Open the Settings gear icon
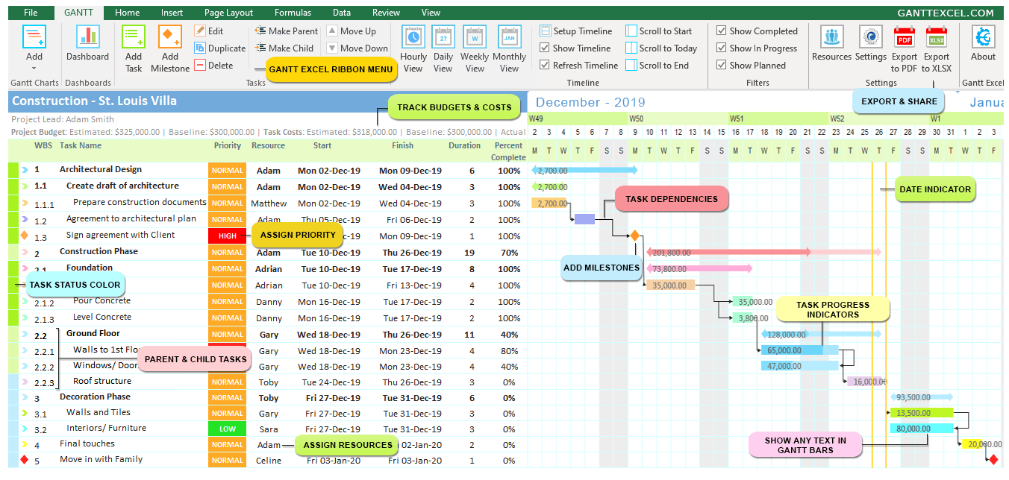 870,37
